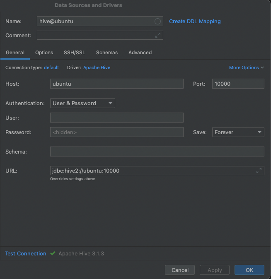Switch to the General tab
Viewport: 271px width, 279px height.
(x=15, y=53)
